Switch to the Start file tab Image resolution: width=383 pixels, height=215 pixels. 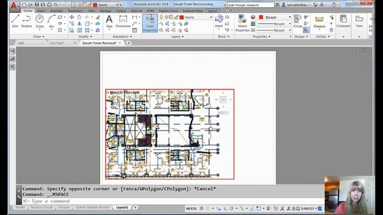coord(21,43)
